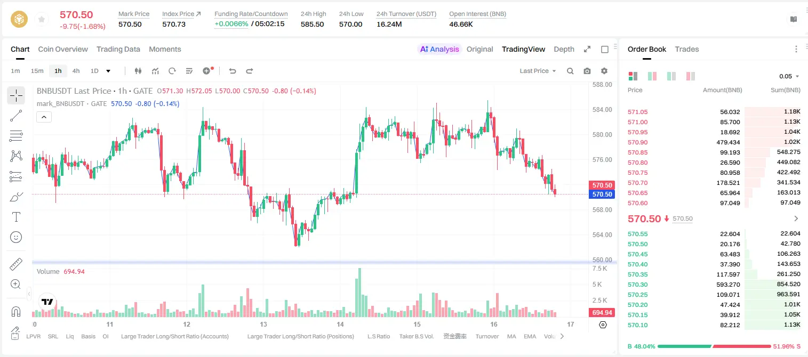
Task: Open the emoji sticker tool
Action: point(16,237)
